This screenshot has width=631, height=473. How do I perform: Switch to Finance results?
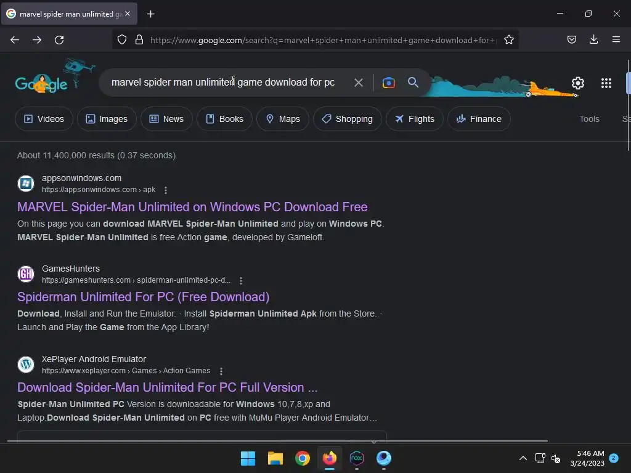[479, 119]
